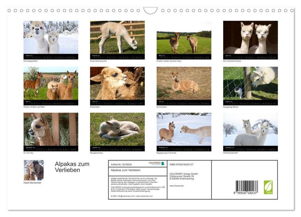
Task: Click the Schneegestöber alpaca thumbnail
Action: coord(51,40)
